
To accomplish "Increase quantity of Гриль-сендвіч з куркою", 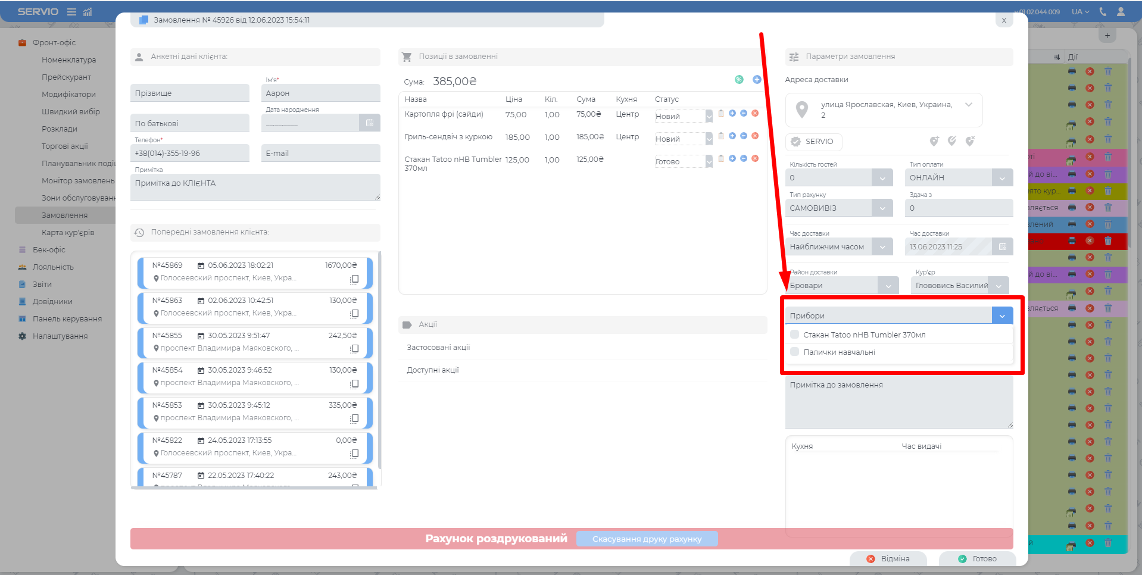I will 732,136.
